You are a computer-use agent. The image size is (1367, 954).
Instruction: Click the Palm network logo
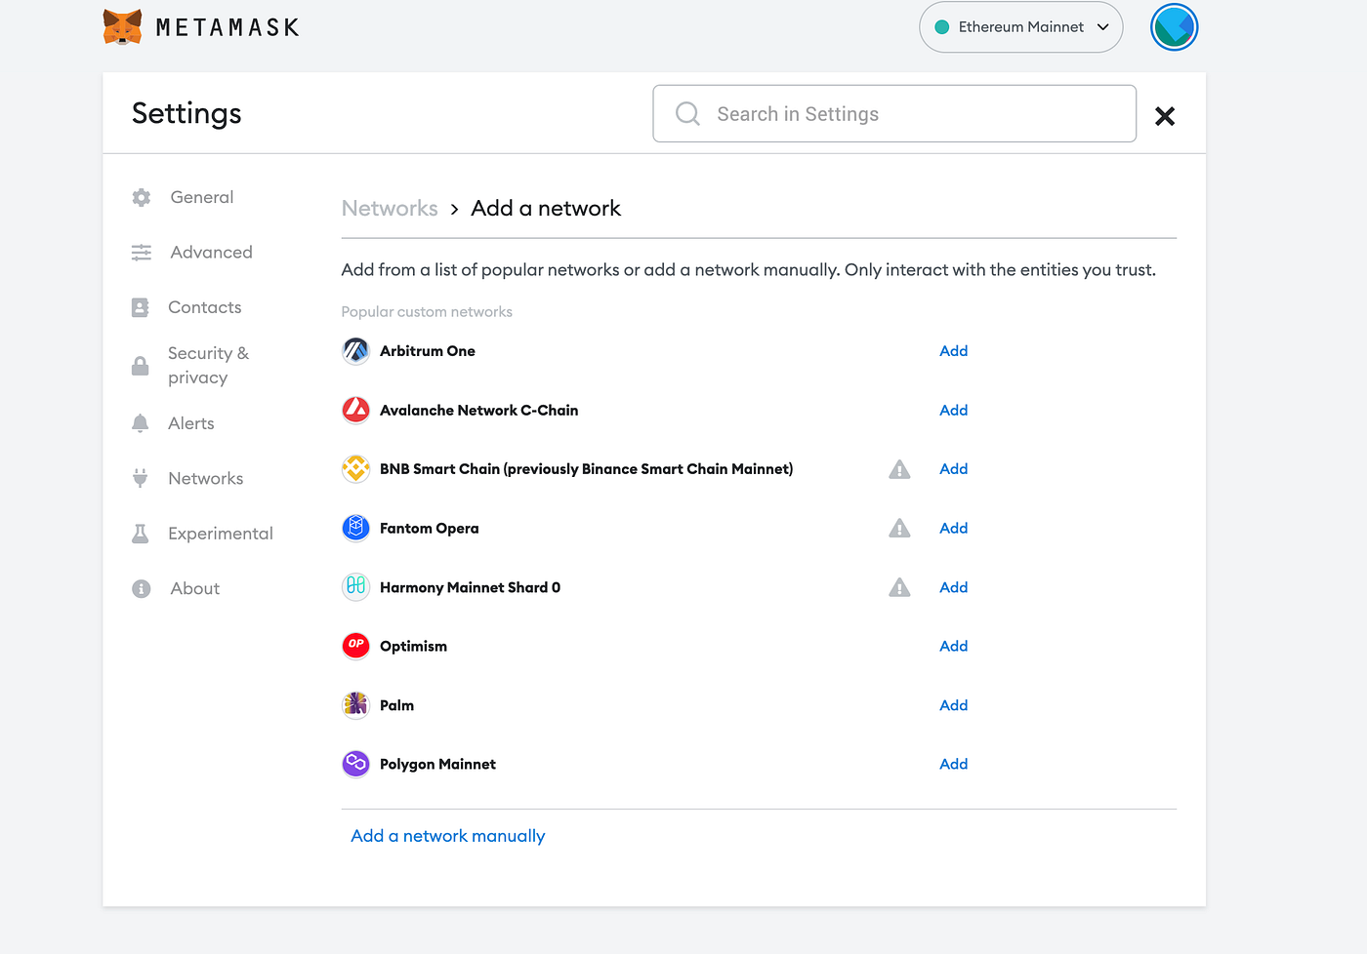coord(355,704)
